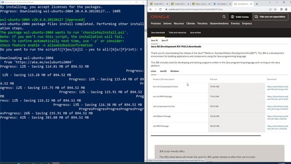
Task: Click the Arm 64 RPM Package download link
Action: [277, 98]
